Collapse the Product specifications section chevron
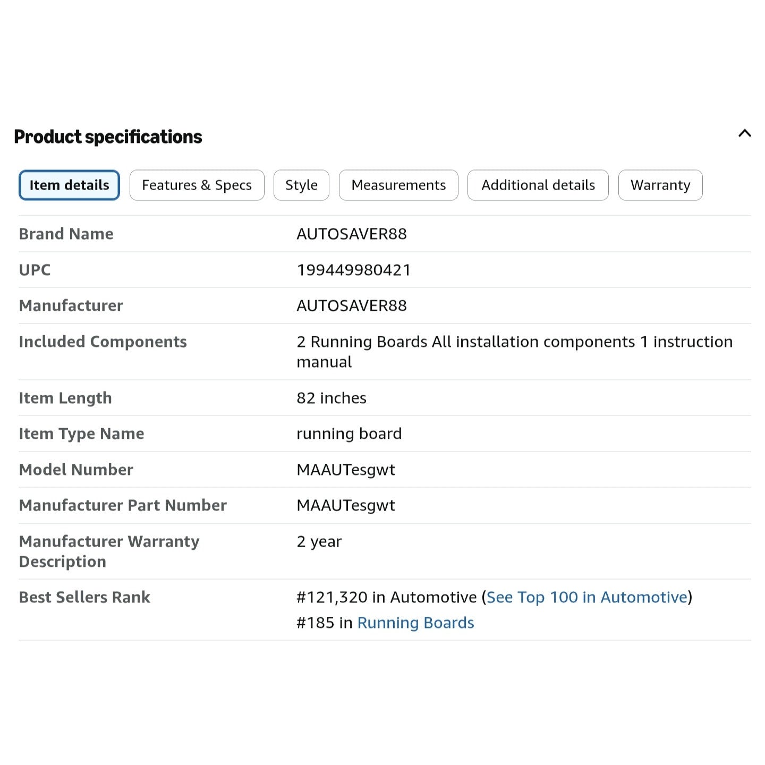The image size is (765, 765). tap(744, 133)
